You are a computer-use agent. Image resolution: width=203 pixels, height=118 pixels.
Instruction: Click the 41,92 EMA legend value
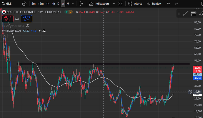coord(42,31)
